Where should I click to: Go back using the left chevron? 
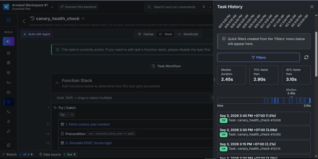[24, 21]
